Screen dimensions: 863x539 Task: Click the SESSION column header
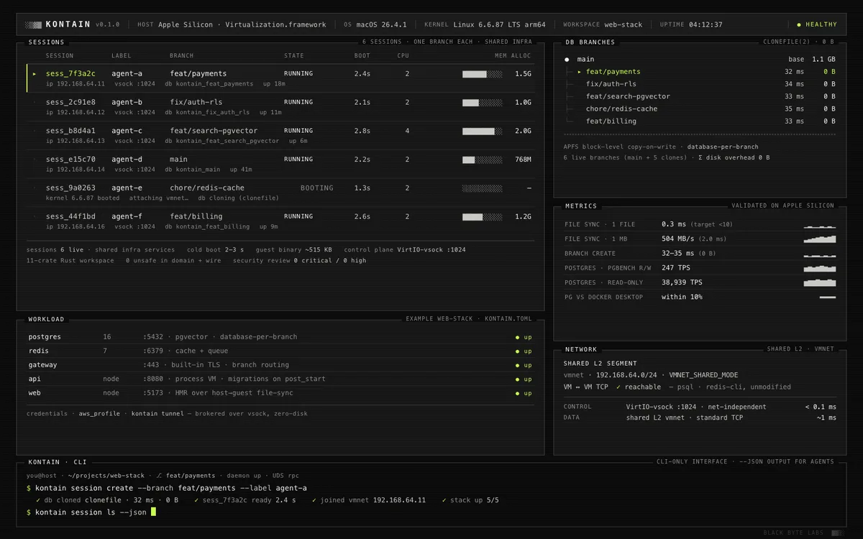click(60, 55)
